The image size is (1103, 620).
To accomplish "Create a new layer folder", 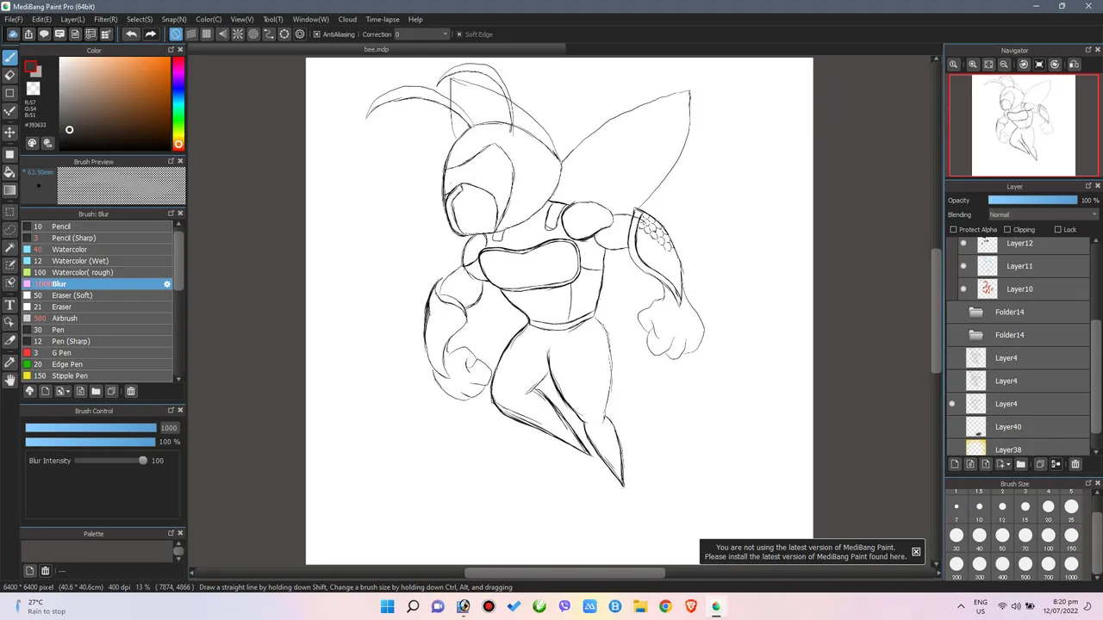I will pyautogui.click(x=1021, y=464).
